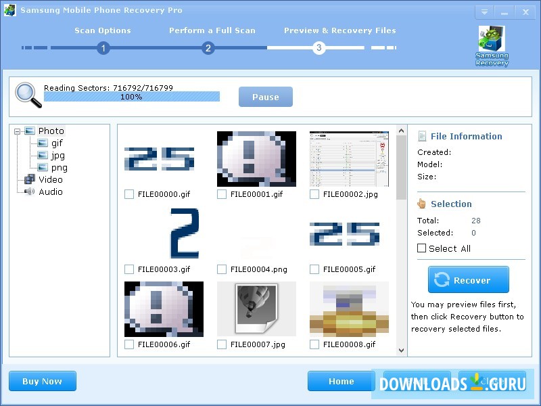The height and width of the screenshot is (406, 541).
Task: Select the png category in tree
Action: [59, 168]
